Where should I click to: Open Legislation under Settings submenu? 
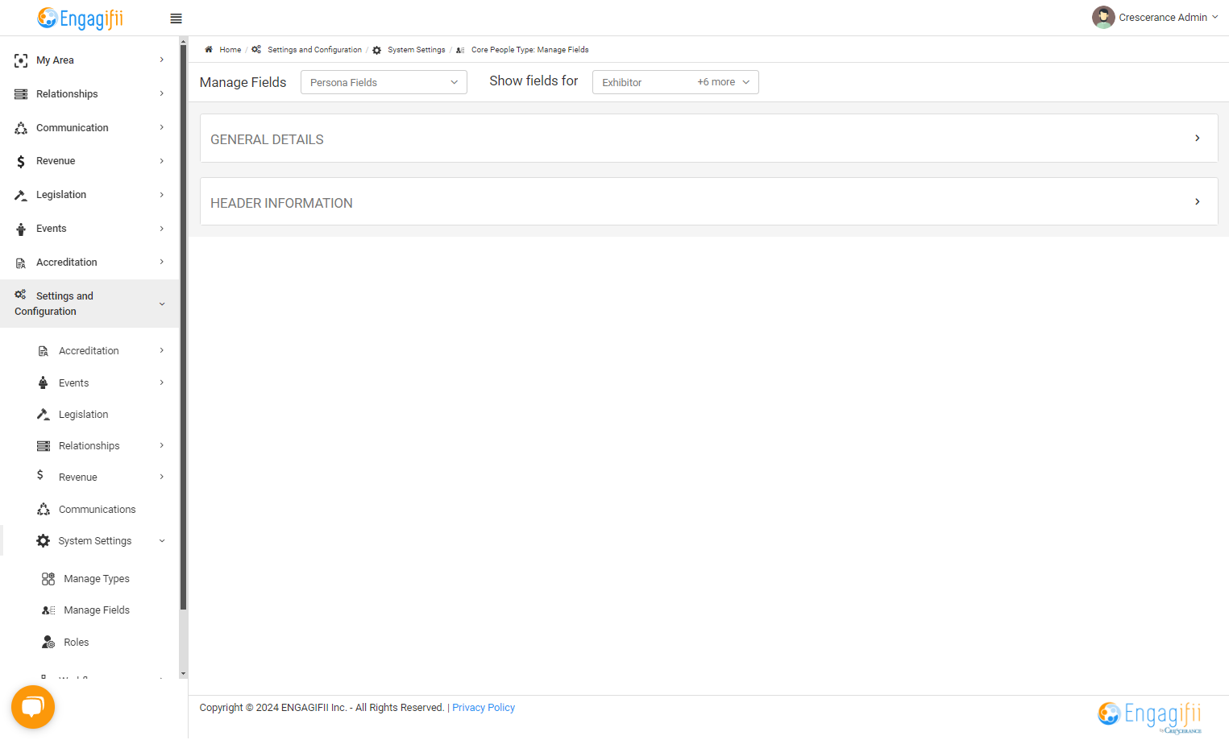click(84, 415)
